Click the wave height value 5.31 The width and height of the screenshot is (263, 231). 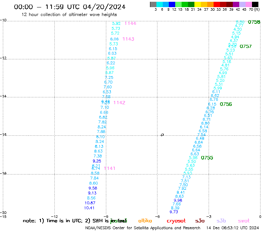coord(219,84)
